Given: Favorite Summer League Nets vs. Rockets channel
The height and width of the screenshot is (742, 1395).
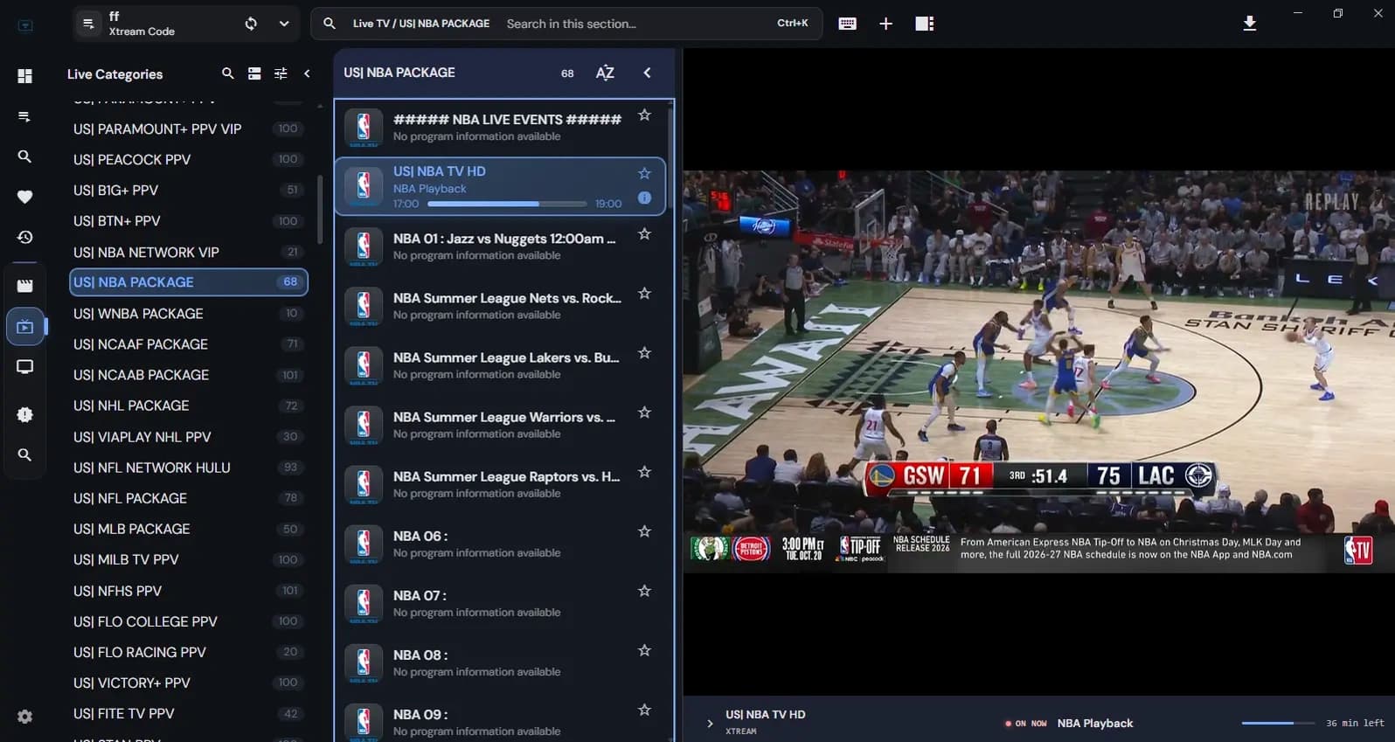Looking at the screenshot, I should tap(644, 293).
